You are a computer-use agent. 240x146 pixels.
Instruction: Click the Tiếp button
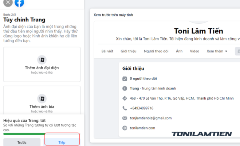click(62, 142)
